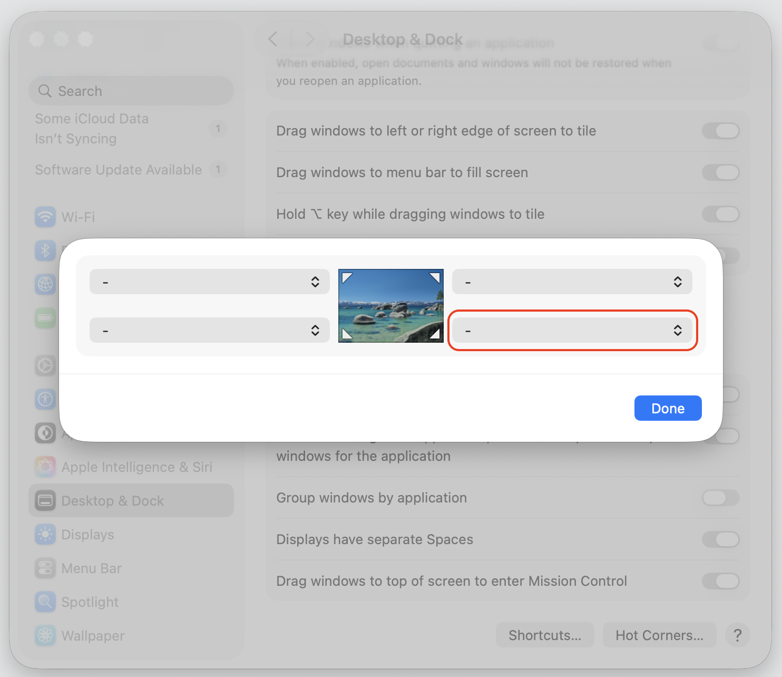
Task: Click the desktop preview thumbnail
Action: [x=391, y=306]
